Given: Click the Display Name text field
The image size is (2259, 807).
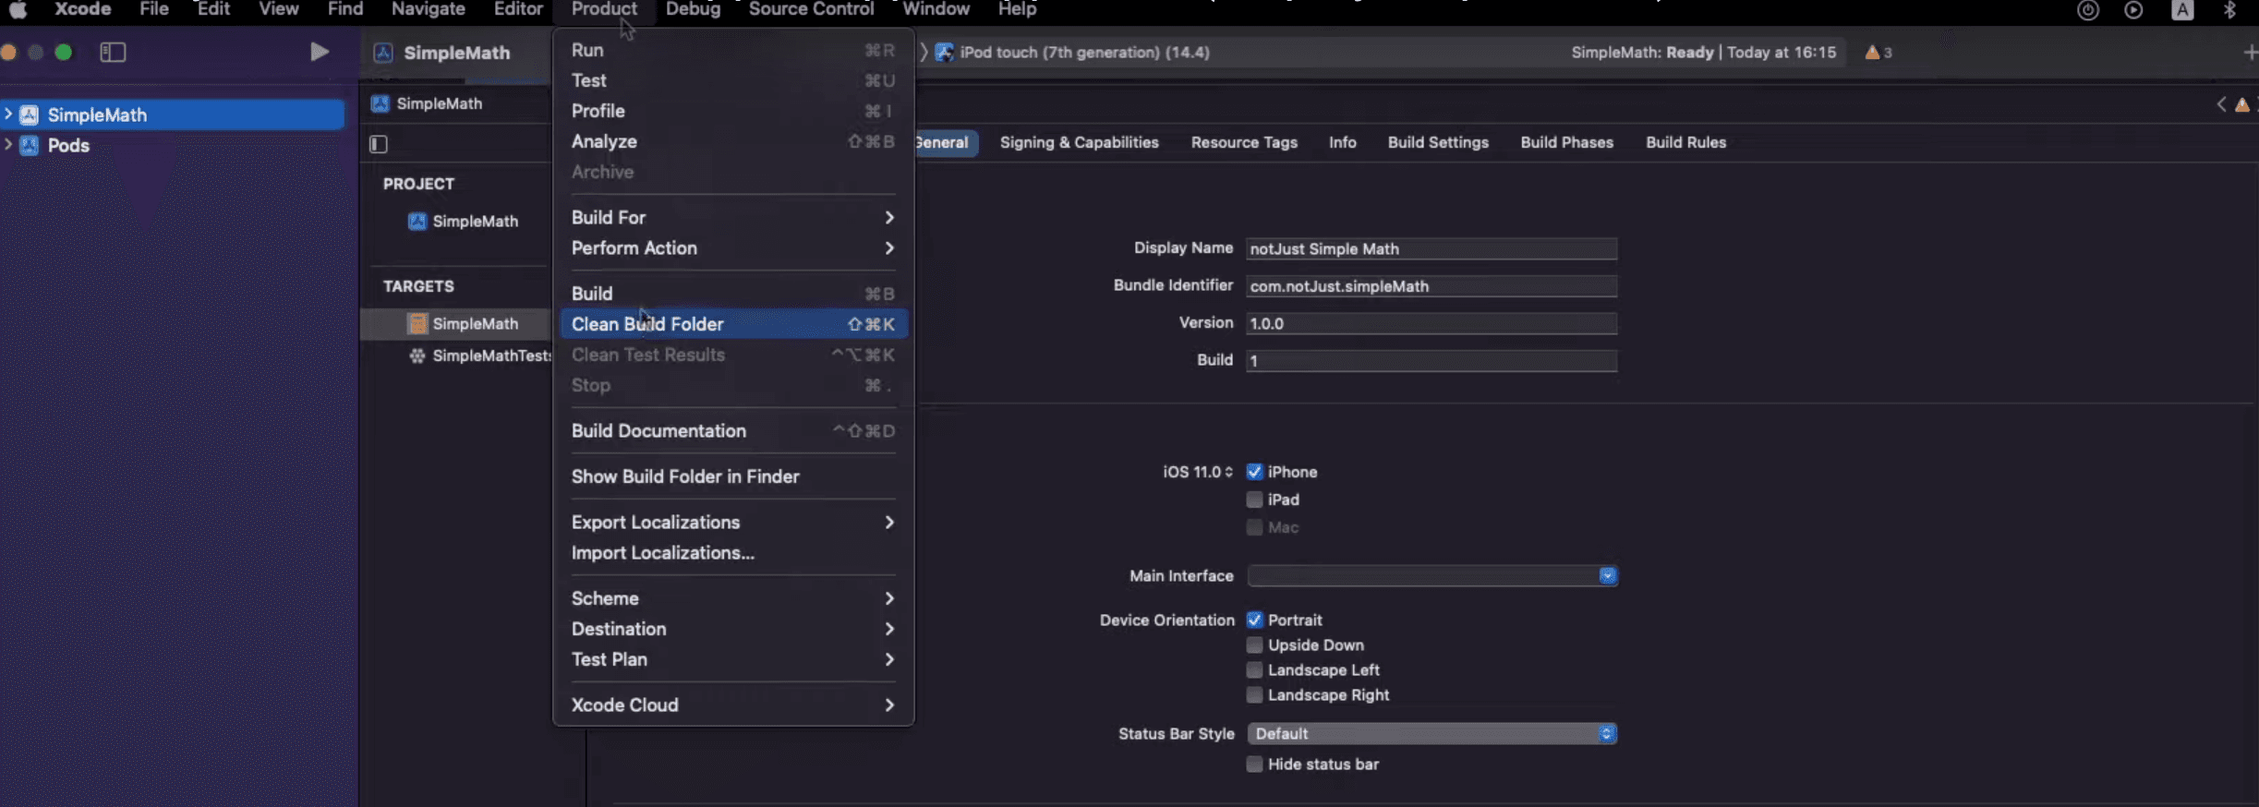Looking at the screenshot, I should [x=1430, y=249].
